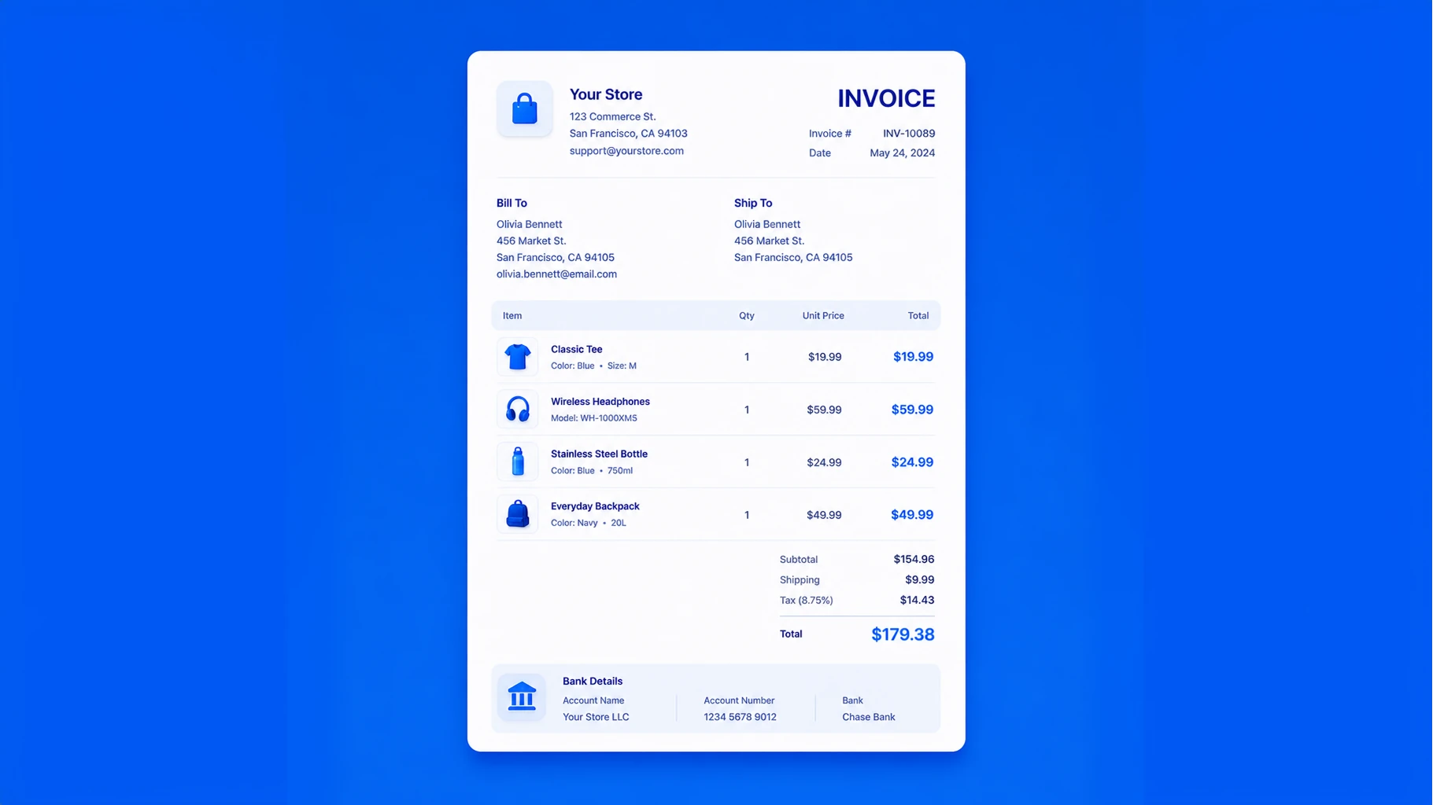The height and width of the screenshot is (805, 1433).
Task: Click the Classic Tee quantity cell
Action: (747, 358)
